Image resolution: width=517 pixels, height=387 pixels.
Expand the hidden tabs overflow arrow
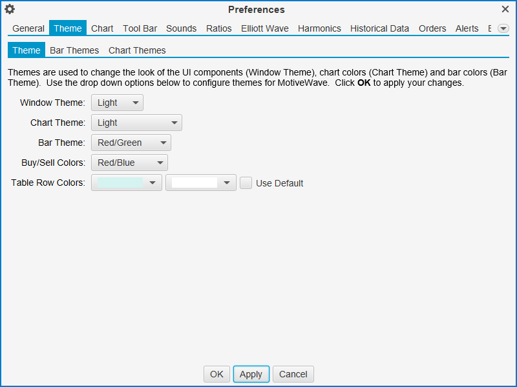(x=503, y=28)
